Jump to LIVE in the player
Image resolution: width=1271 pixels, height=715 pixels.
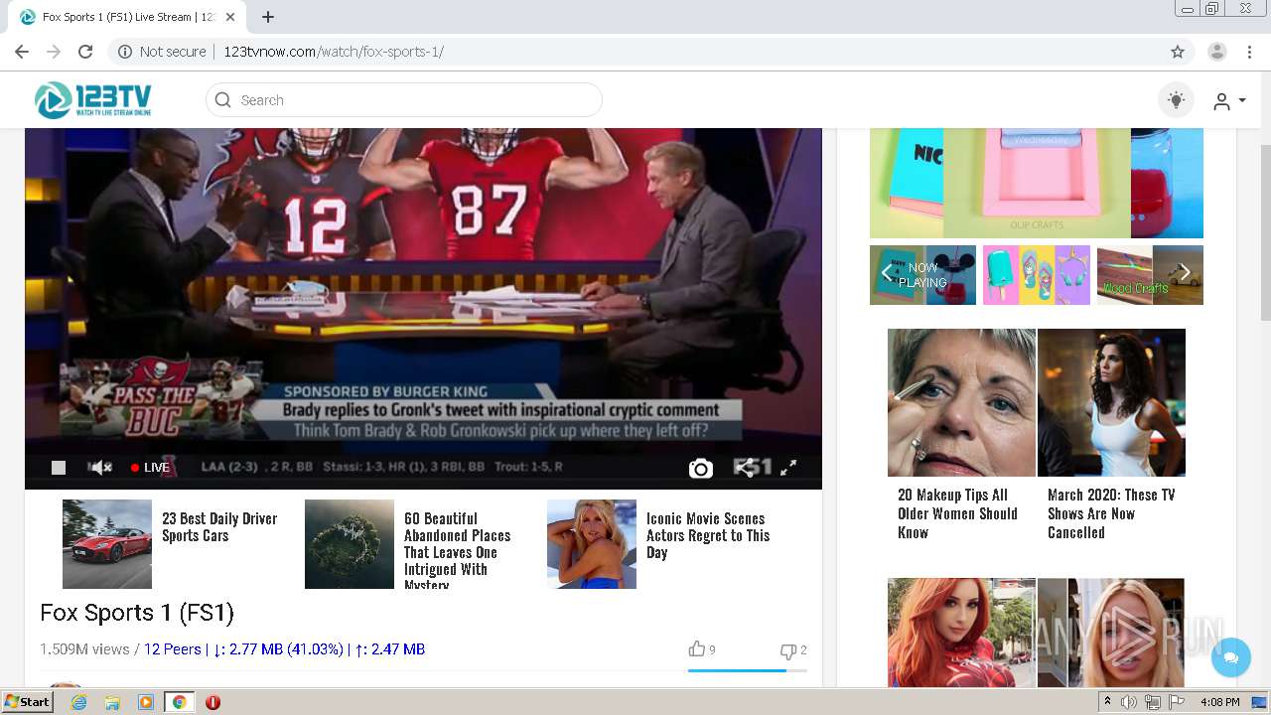150,468
